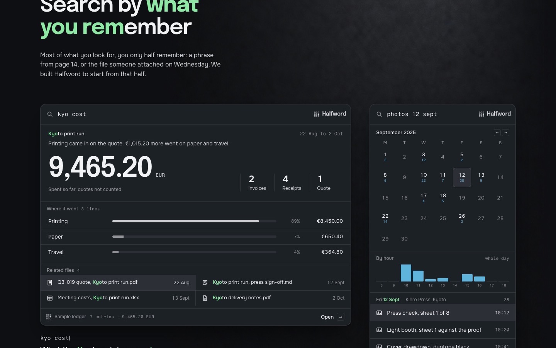Click the image icon for Press check, sheet 1 of 8
Image resolution: width=556 pixels, height=348 pixels.
[x=379, y=313]
